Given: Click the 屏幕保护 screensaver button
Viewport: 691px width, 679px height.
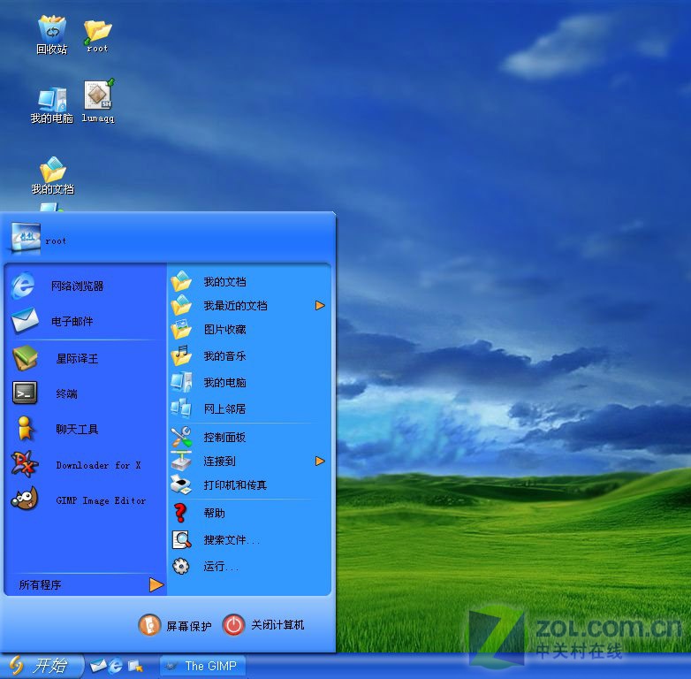Looking at the screenshot, I should click(x=175, y=625).
